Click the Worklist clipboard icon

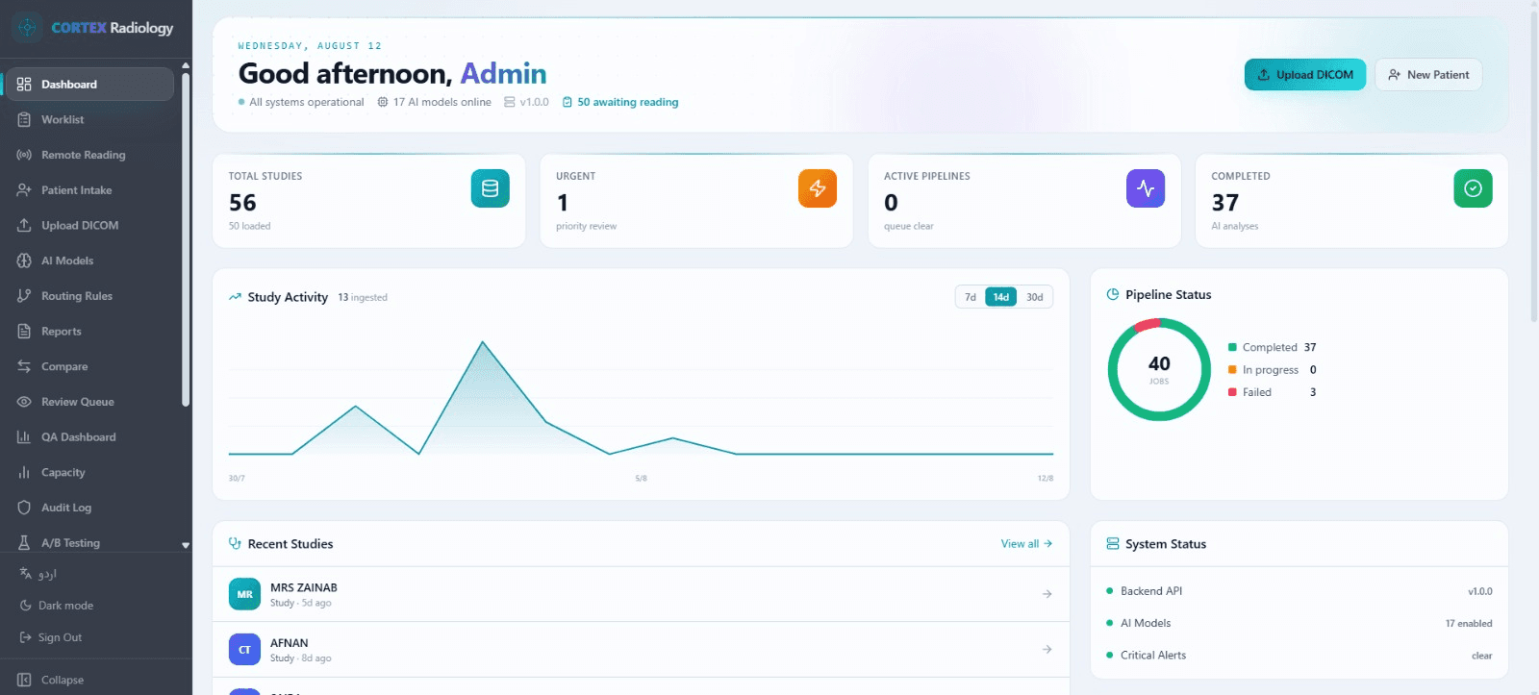coord(24,119)
